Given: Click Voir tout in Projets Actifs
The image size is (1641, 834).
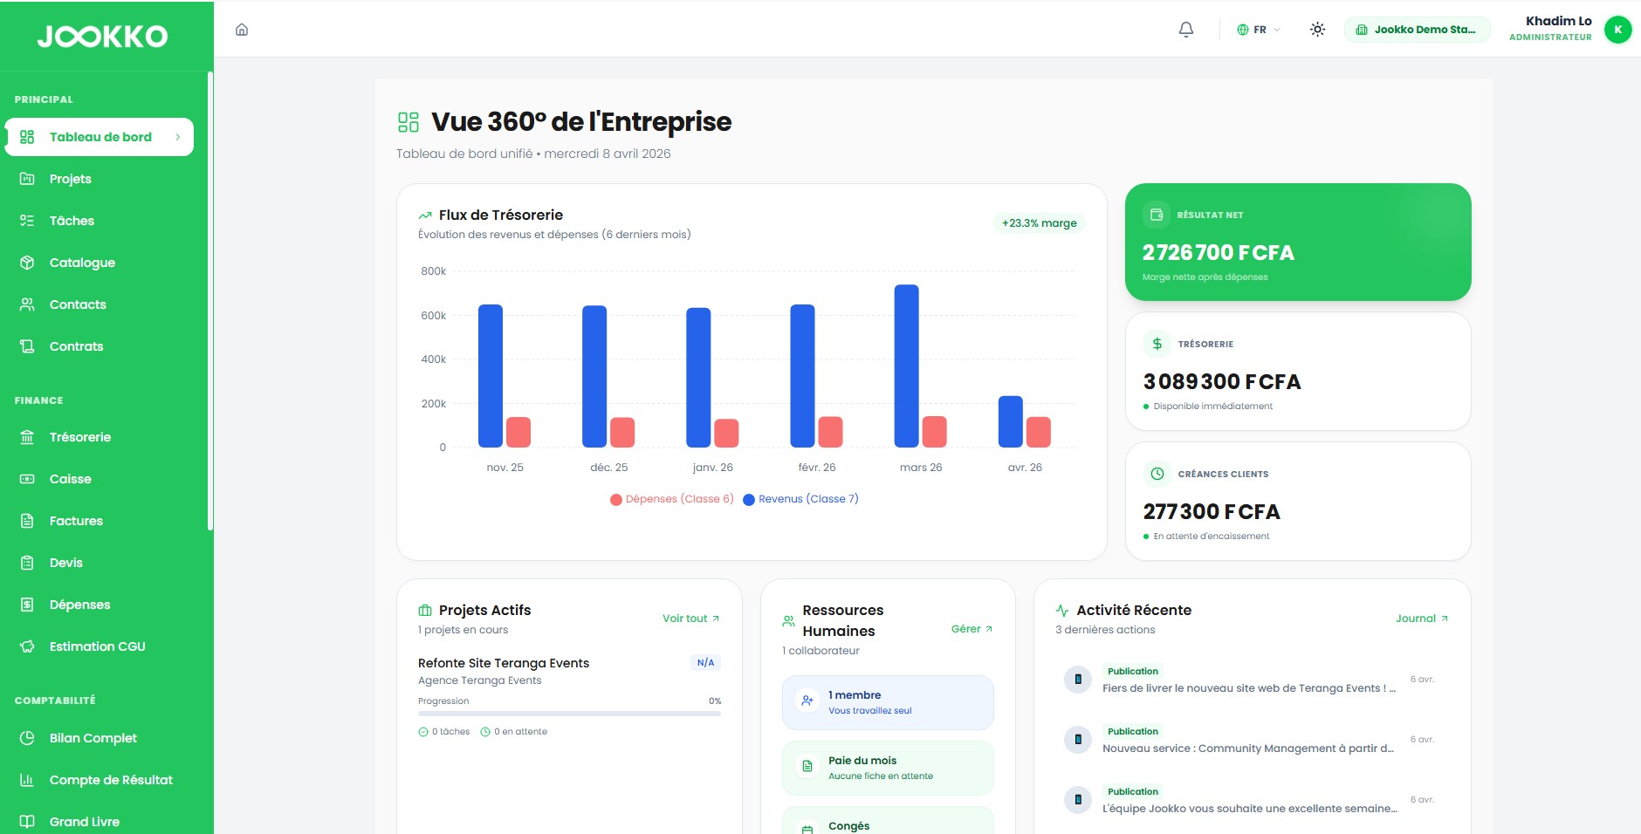Looking at the screenshot, I should [x=686, y=618].
